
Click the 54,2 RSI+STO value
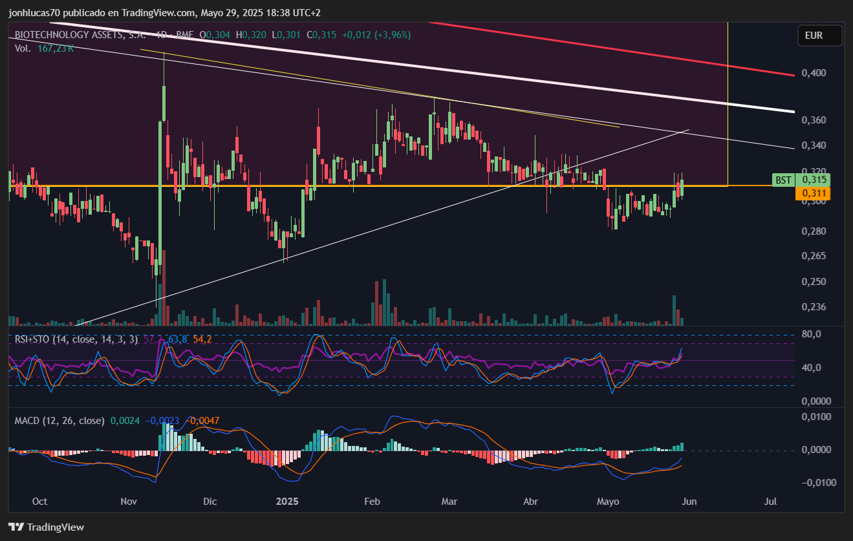pos(202,339)
